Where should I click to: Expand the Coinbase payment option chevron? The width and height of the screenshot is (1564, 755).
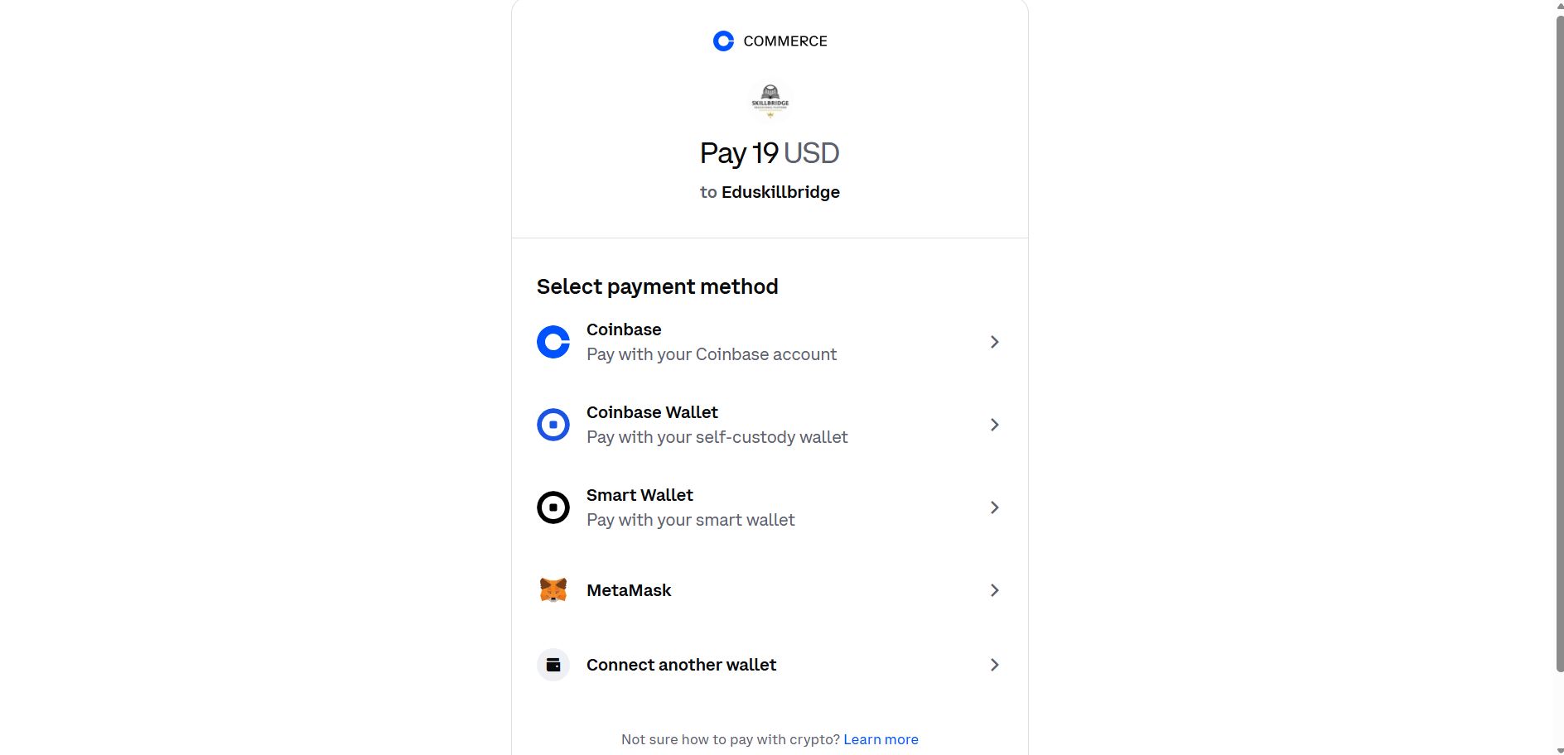point(994,342)
